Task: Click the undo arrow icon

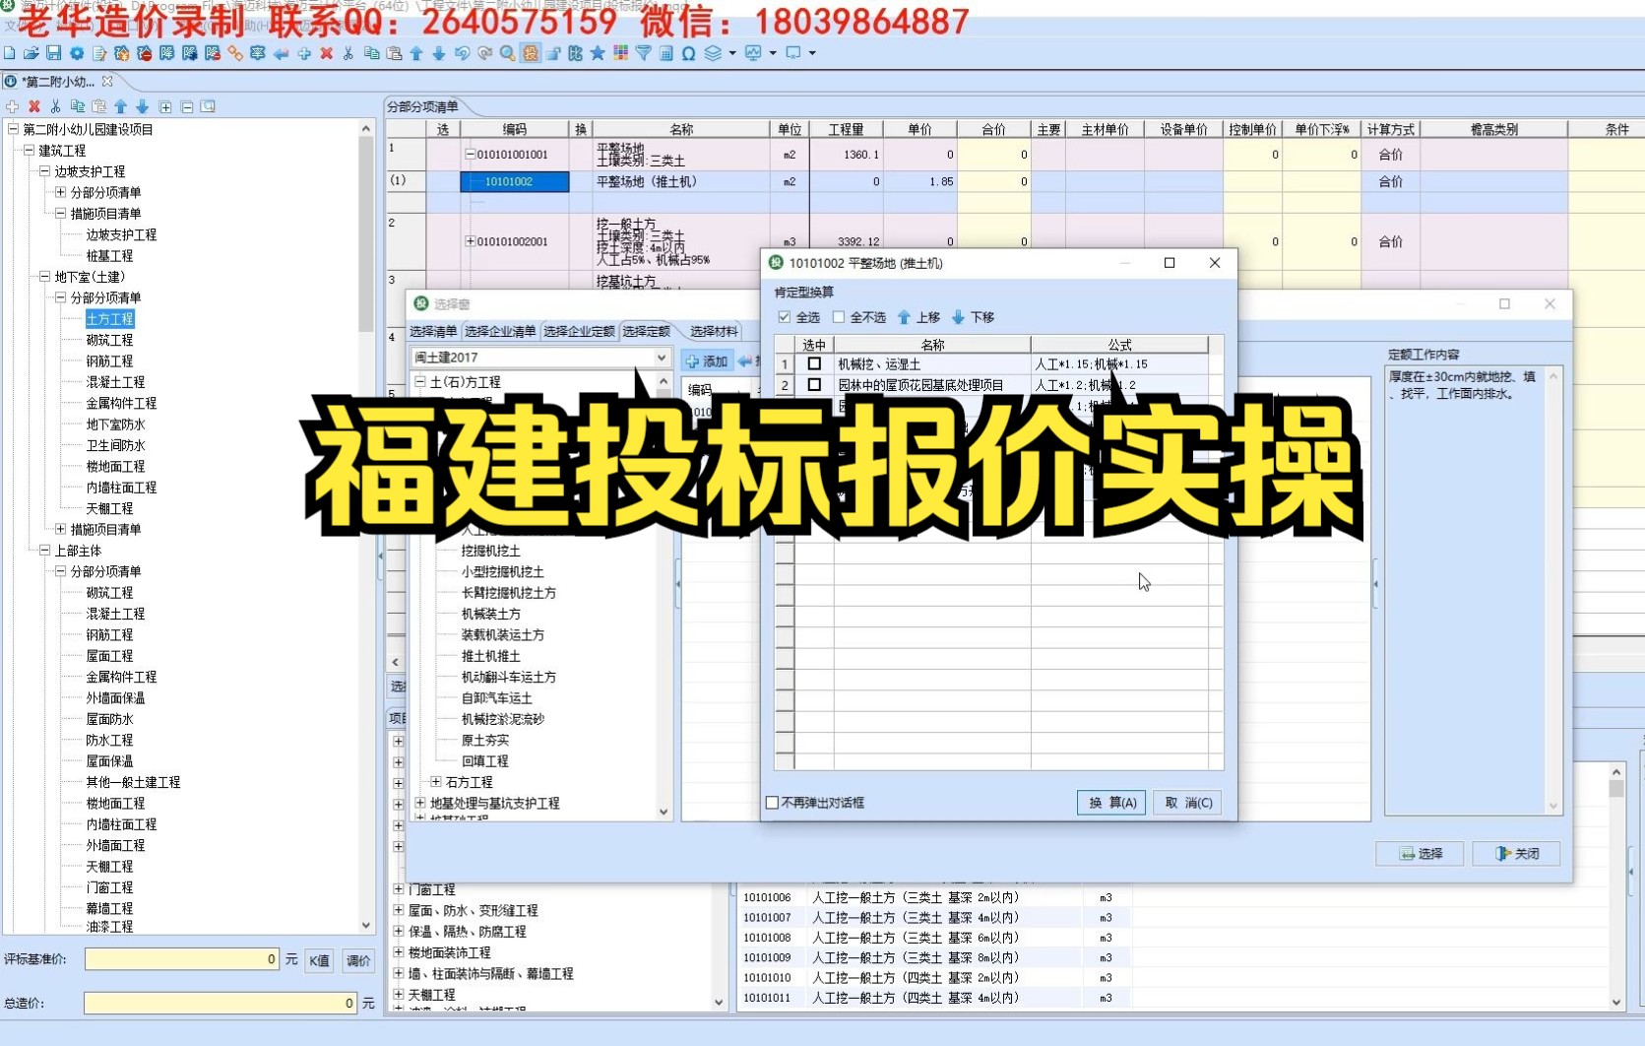Action: click(x=462, y=53)
